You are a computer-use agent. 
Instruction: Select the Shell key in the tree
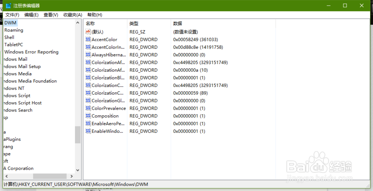[x=9, y=37]
